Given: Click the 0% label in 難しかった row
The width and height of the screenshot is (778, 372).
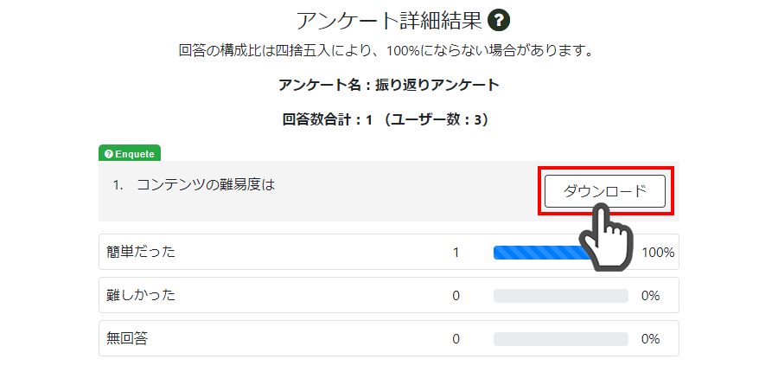Looking at the screenshot, I should (650, 296).
